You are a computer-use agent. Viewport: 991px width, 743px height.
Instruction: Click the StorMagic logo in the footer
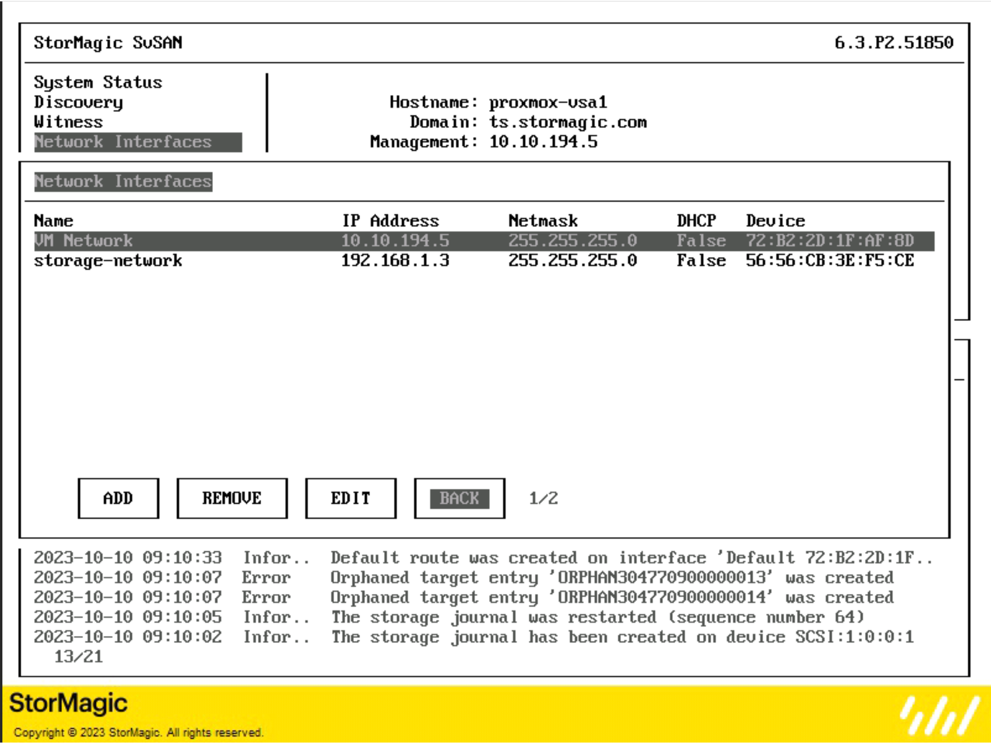point(68,703)
